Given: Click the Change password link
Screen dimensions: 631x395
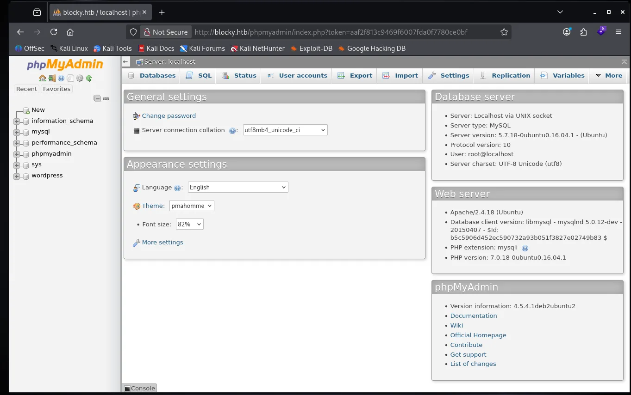Looking at the screenshot, I should (169, 116).
